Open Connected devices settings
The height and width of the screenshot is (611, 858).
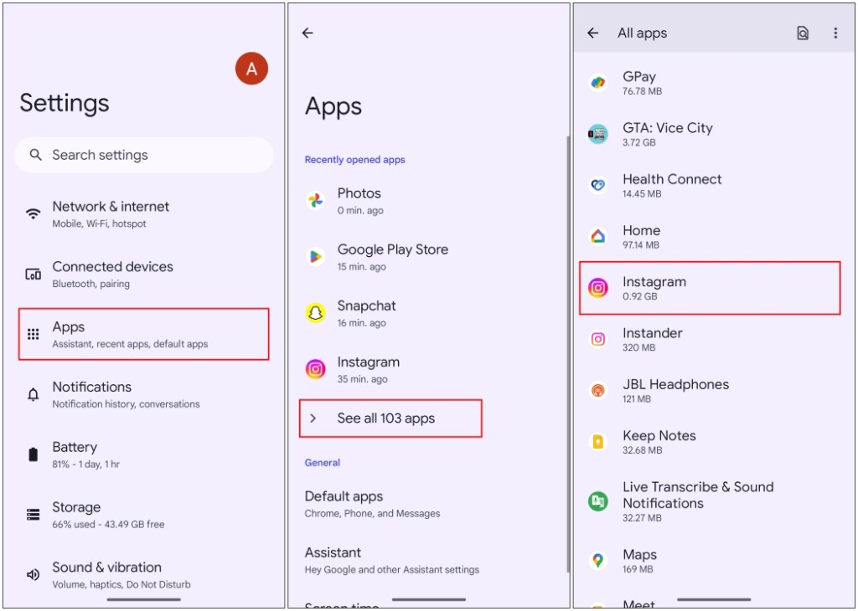point(144,275)
